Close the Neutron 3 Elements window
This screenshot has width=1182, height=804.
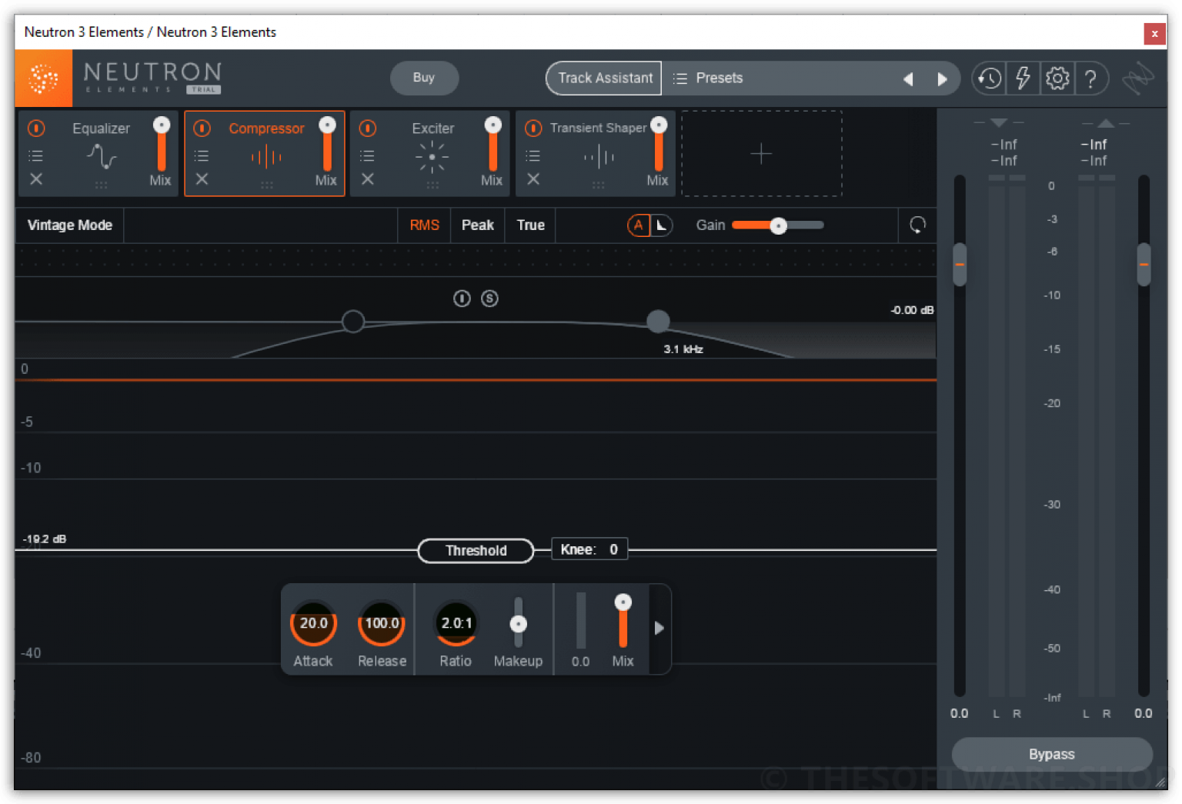pyautogui.click(x=1154, y=33)
